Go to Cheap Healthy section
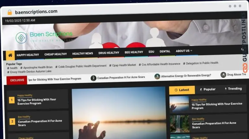 (x=55, y=54)
